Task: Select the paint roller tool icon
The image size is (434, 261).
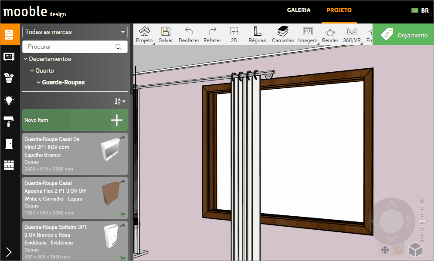Action: (x=9, y=121)
